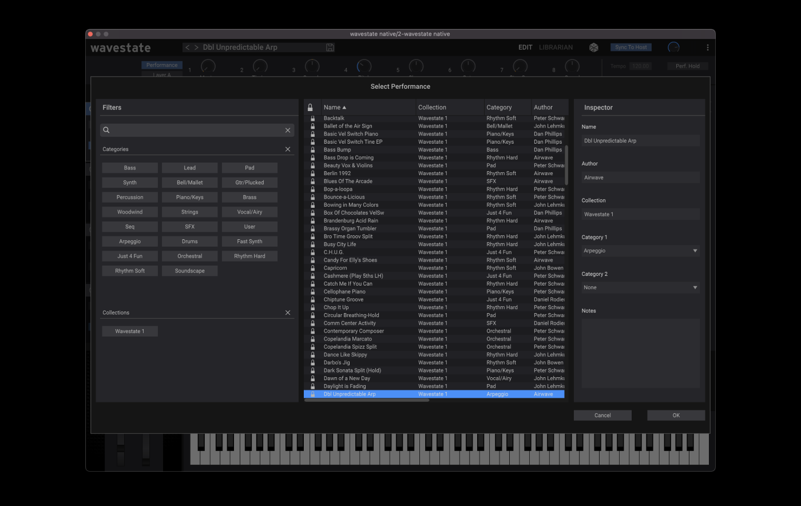The image size is (801, 506).
Task: Toggle the Rhythm Hard category filter
Action: pyautogui.click(x=249, y=256)
